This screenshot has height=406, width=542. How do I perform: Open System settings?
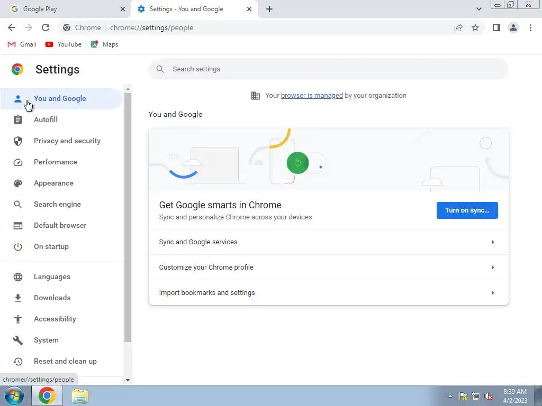[61, 340]
